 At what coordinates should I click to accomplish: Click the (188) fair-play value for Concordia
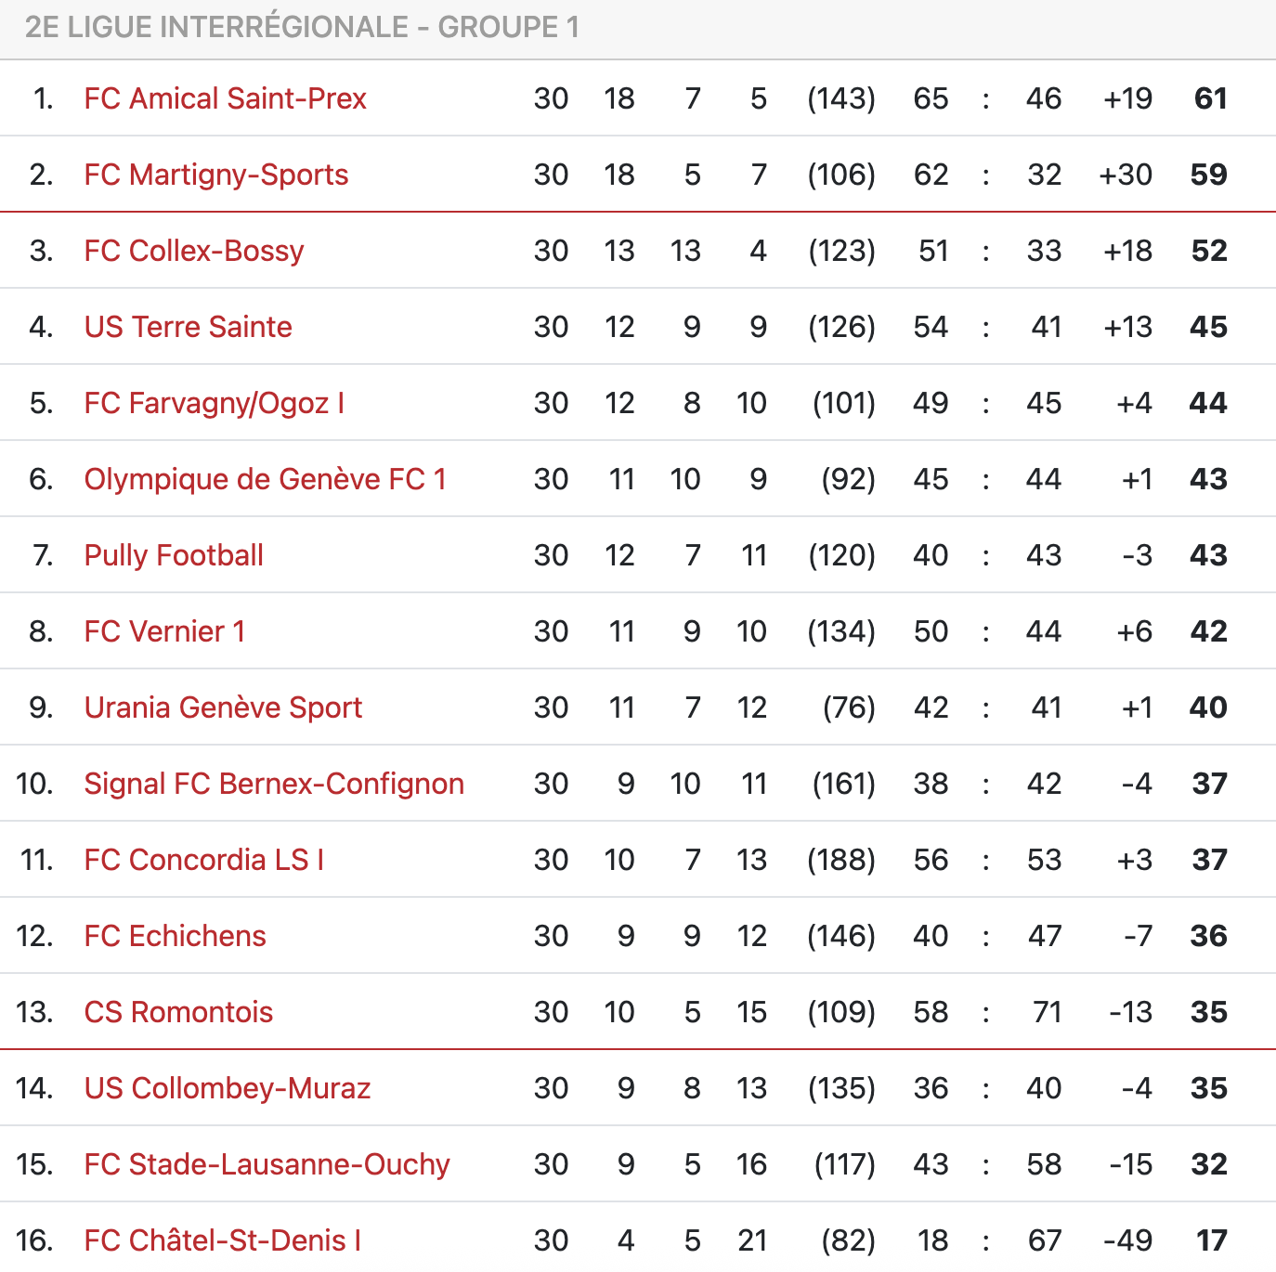(x=841, y=860)
